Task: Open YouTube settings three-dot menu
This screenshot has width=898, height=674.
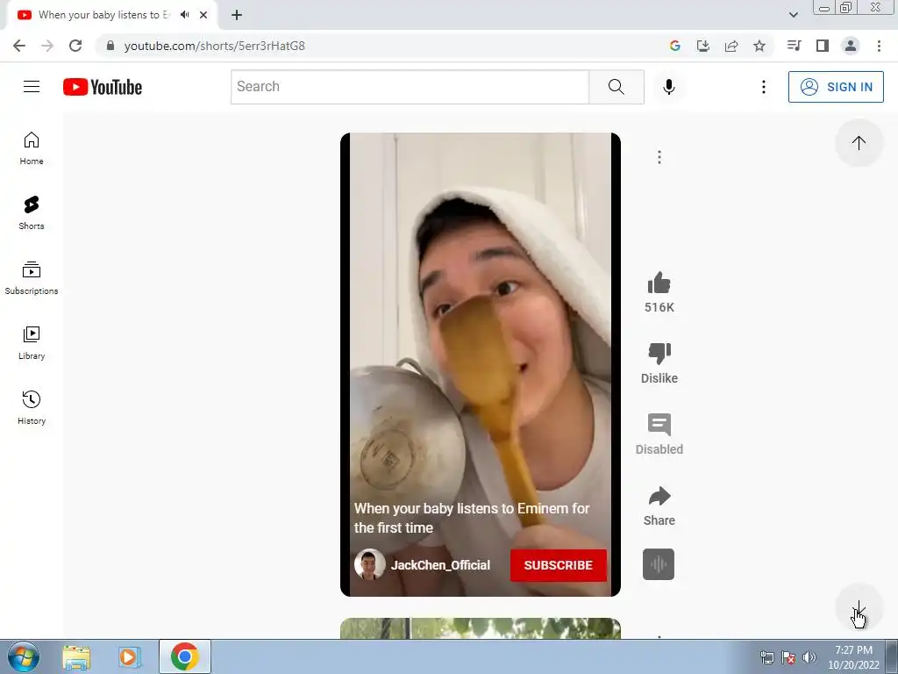Action: (763, 87)
